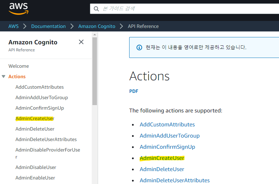Open highlighted AdminCreateUser in the sidebar

[35, 118]
